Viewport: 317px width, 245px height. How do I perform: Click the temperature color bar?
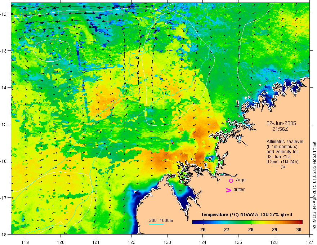(247, 222)
